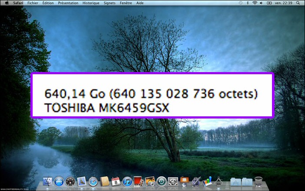This screenshot has width=305, height=191.
Task: Click the Time Machine status icon in menu bar
Action: [241, 3]
